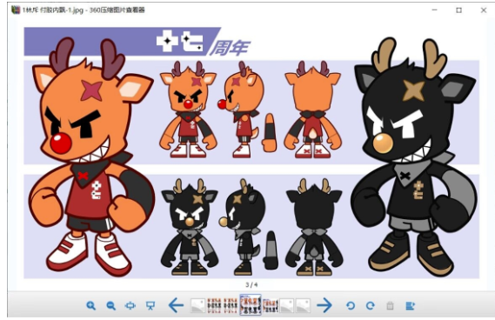Image resolution: width=495 pixels, height=320 pixels.
Task: Zoom in on the image
Action: [91, 305]
